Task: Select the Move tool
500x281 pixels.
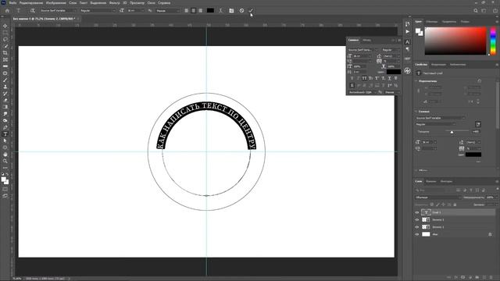Action: coord(5,26)
